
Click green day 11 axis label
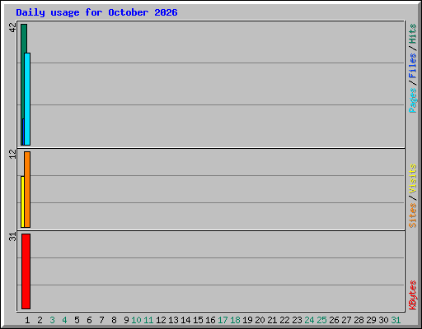148,320
